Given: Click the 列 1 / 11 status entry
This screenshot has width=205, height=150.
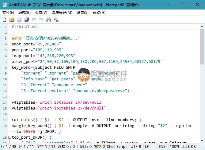Looking at the screenshot, I should [x=26, y=146].
